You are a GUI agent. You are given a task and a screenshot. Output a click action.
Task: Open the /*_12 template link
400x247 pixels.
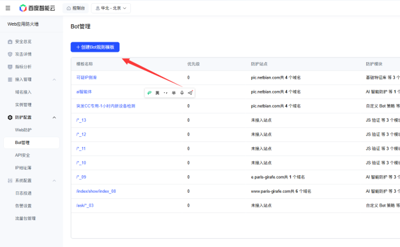[x=81, y=134]
